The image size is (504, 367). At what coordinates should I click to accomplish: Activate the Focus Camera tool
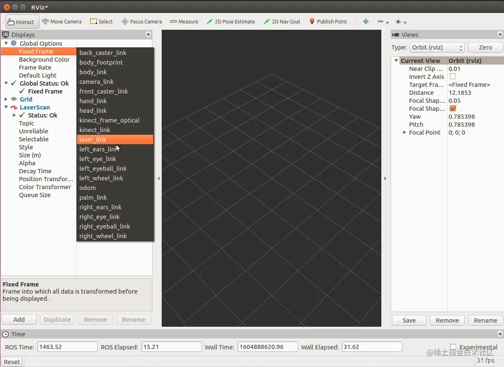coord(142,21)
